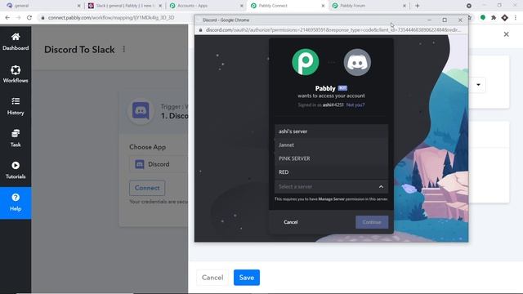
Task: Open Tutorials in the sidebar
Action: [x=16, y=171]
